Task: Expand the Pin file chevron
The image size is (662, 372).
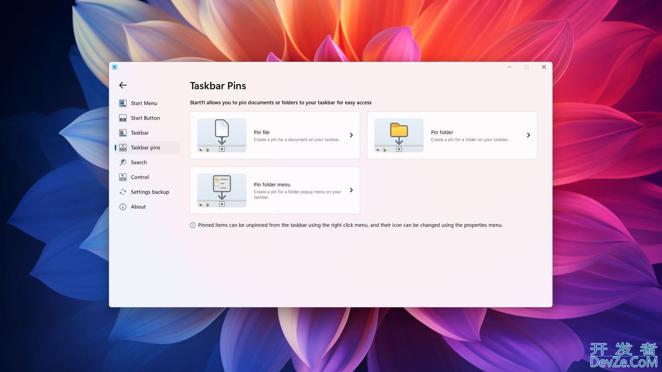Action: (x=351, y=135)
